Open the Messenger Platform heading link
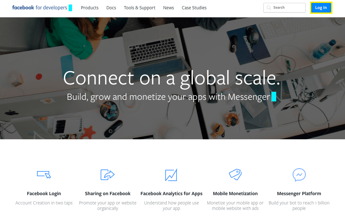Image resolution: width=345 pixels, height=216 pixels. [299, 194]
